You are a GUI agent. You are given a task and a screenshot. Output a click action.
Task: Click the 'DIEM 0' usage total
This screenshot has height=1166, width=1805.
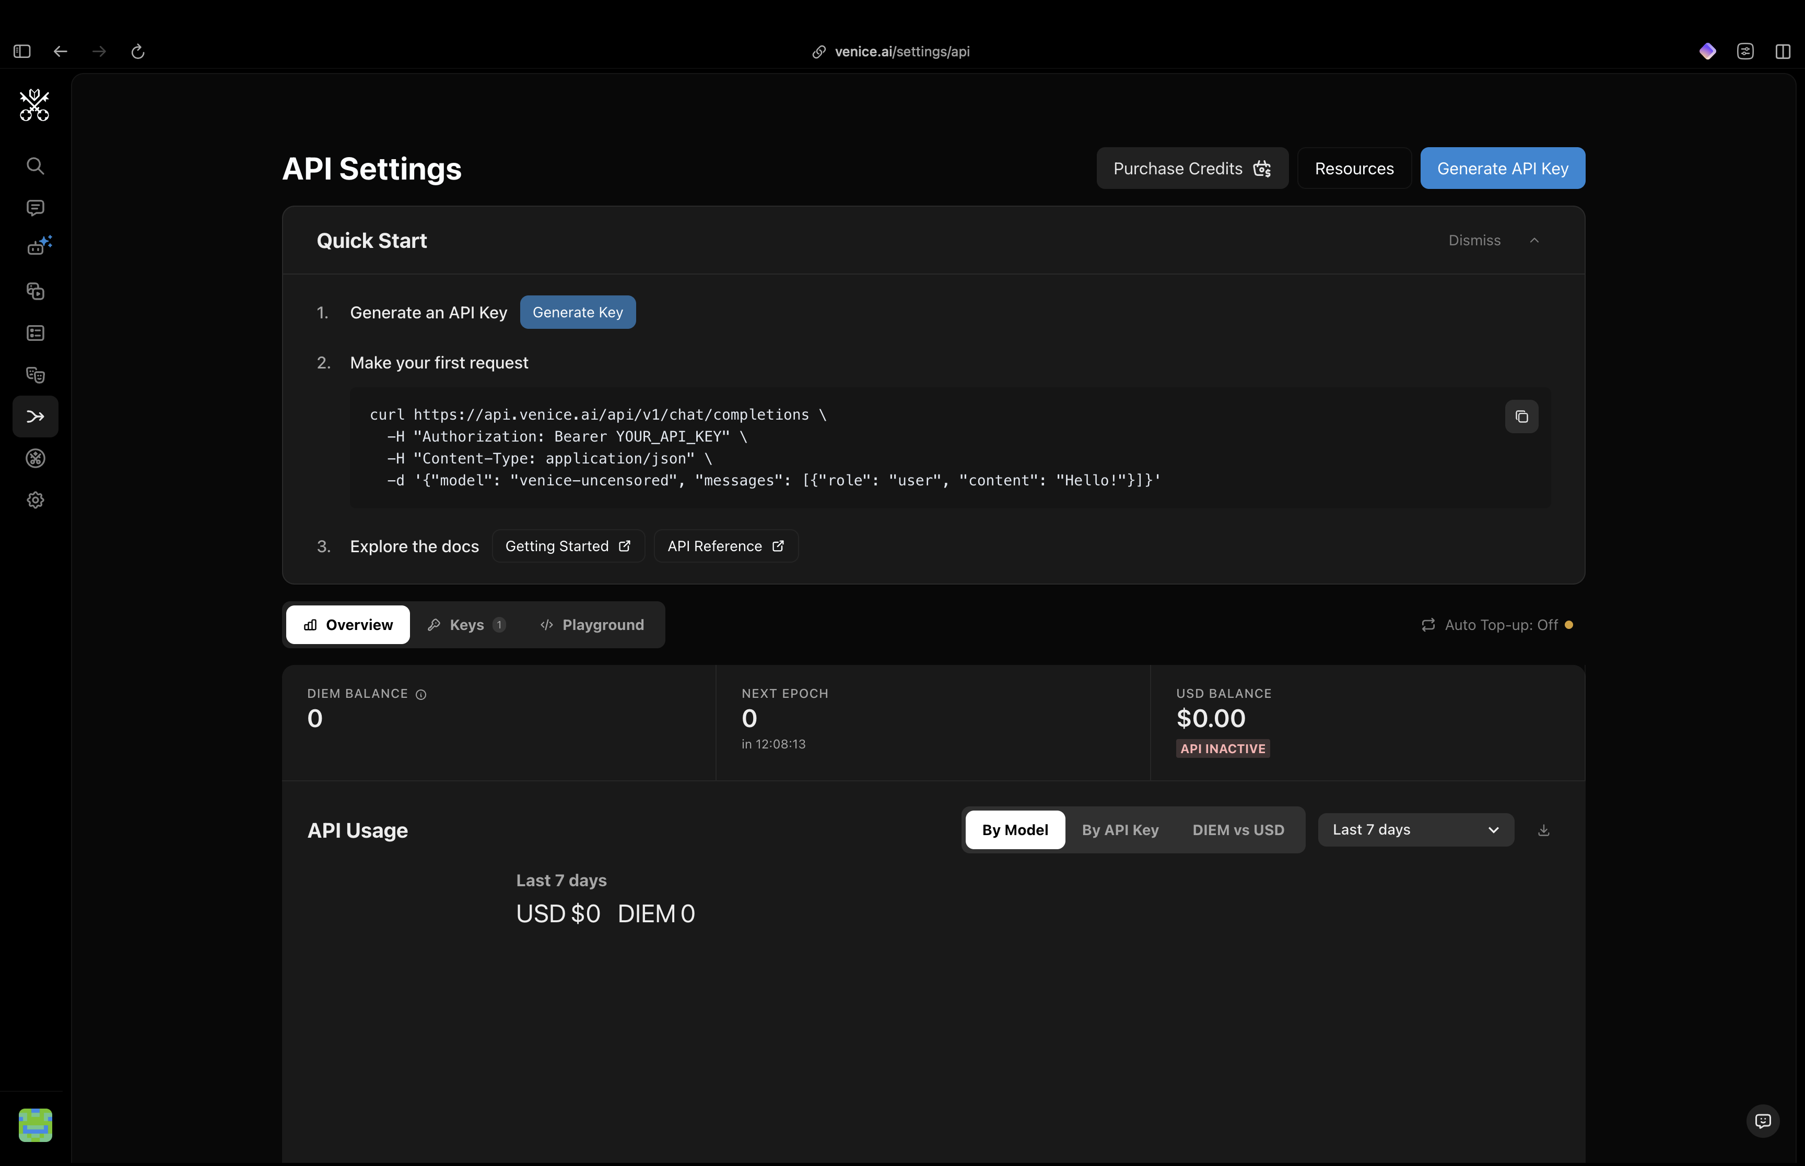656,914
